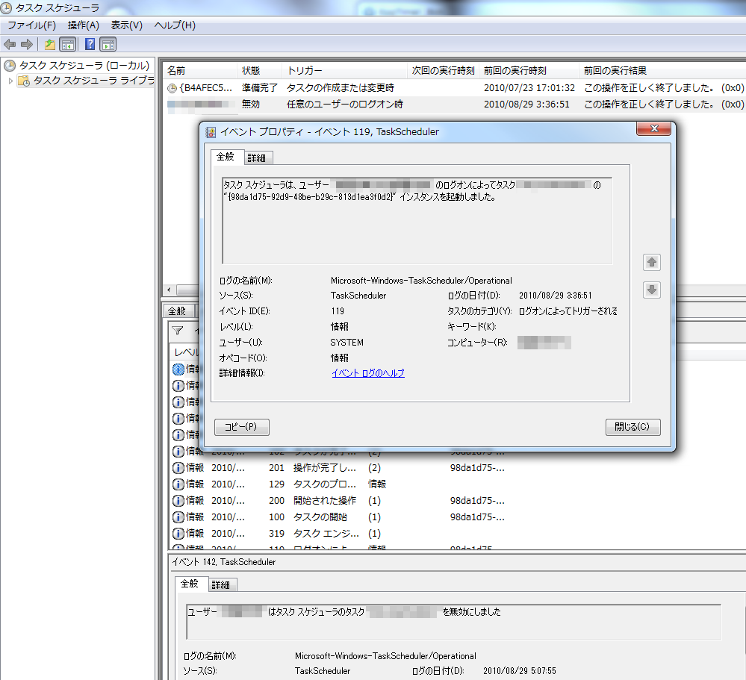Open the 操作(A) menu

click(84, 25)
